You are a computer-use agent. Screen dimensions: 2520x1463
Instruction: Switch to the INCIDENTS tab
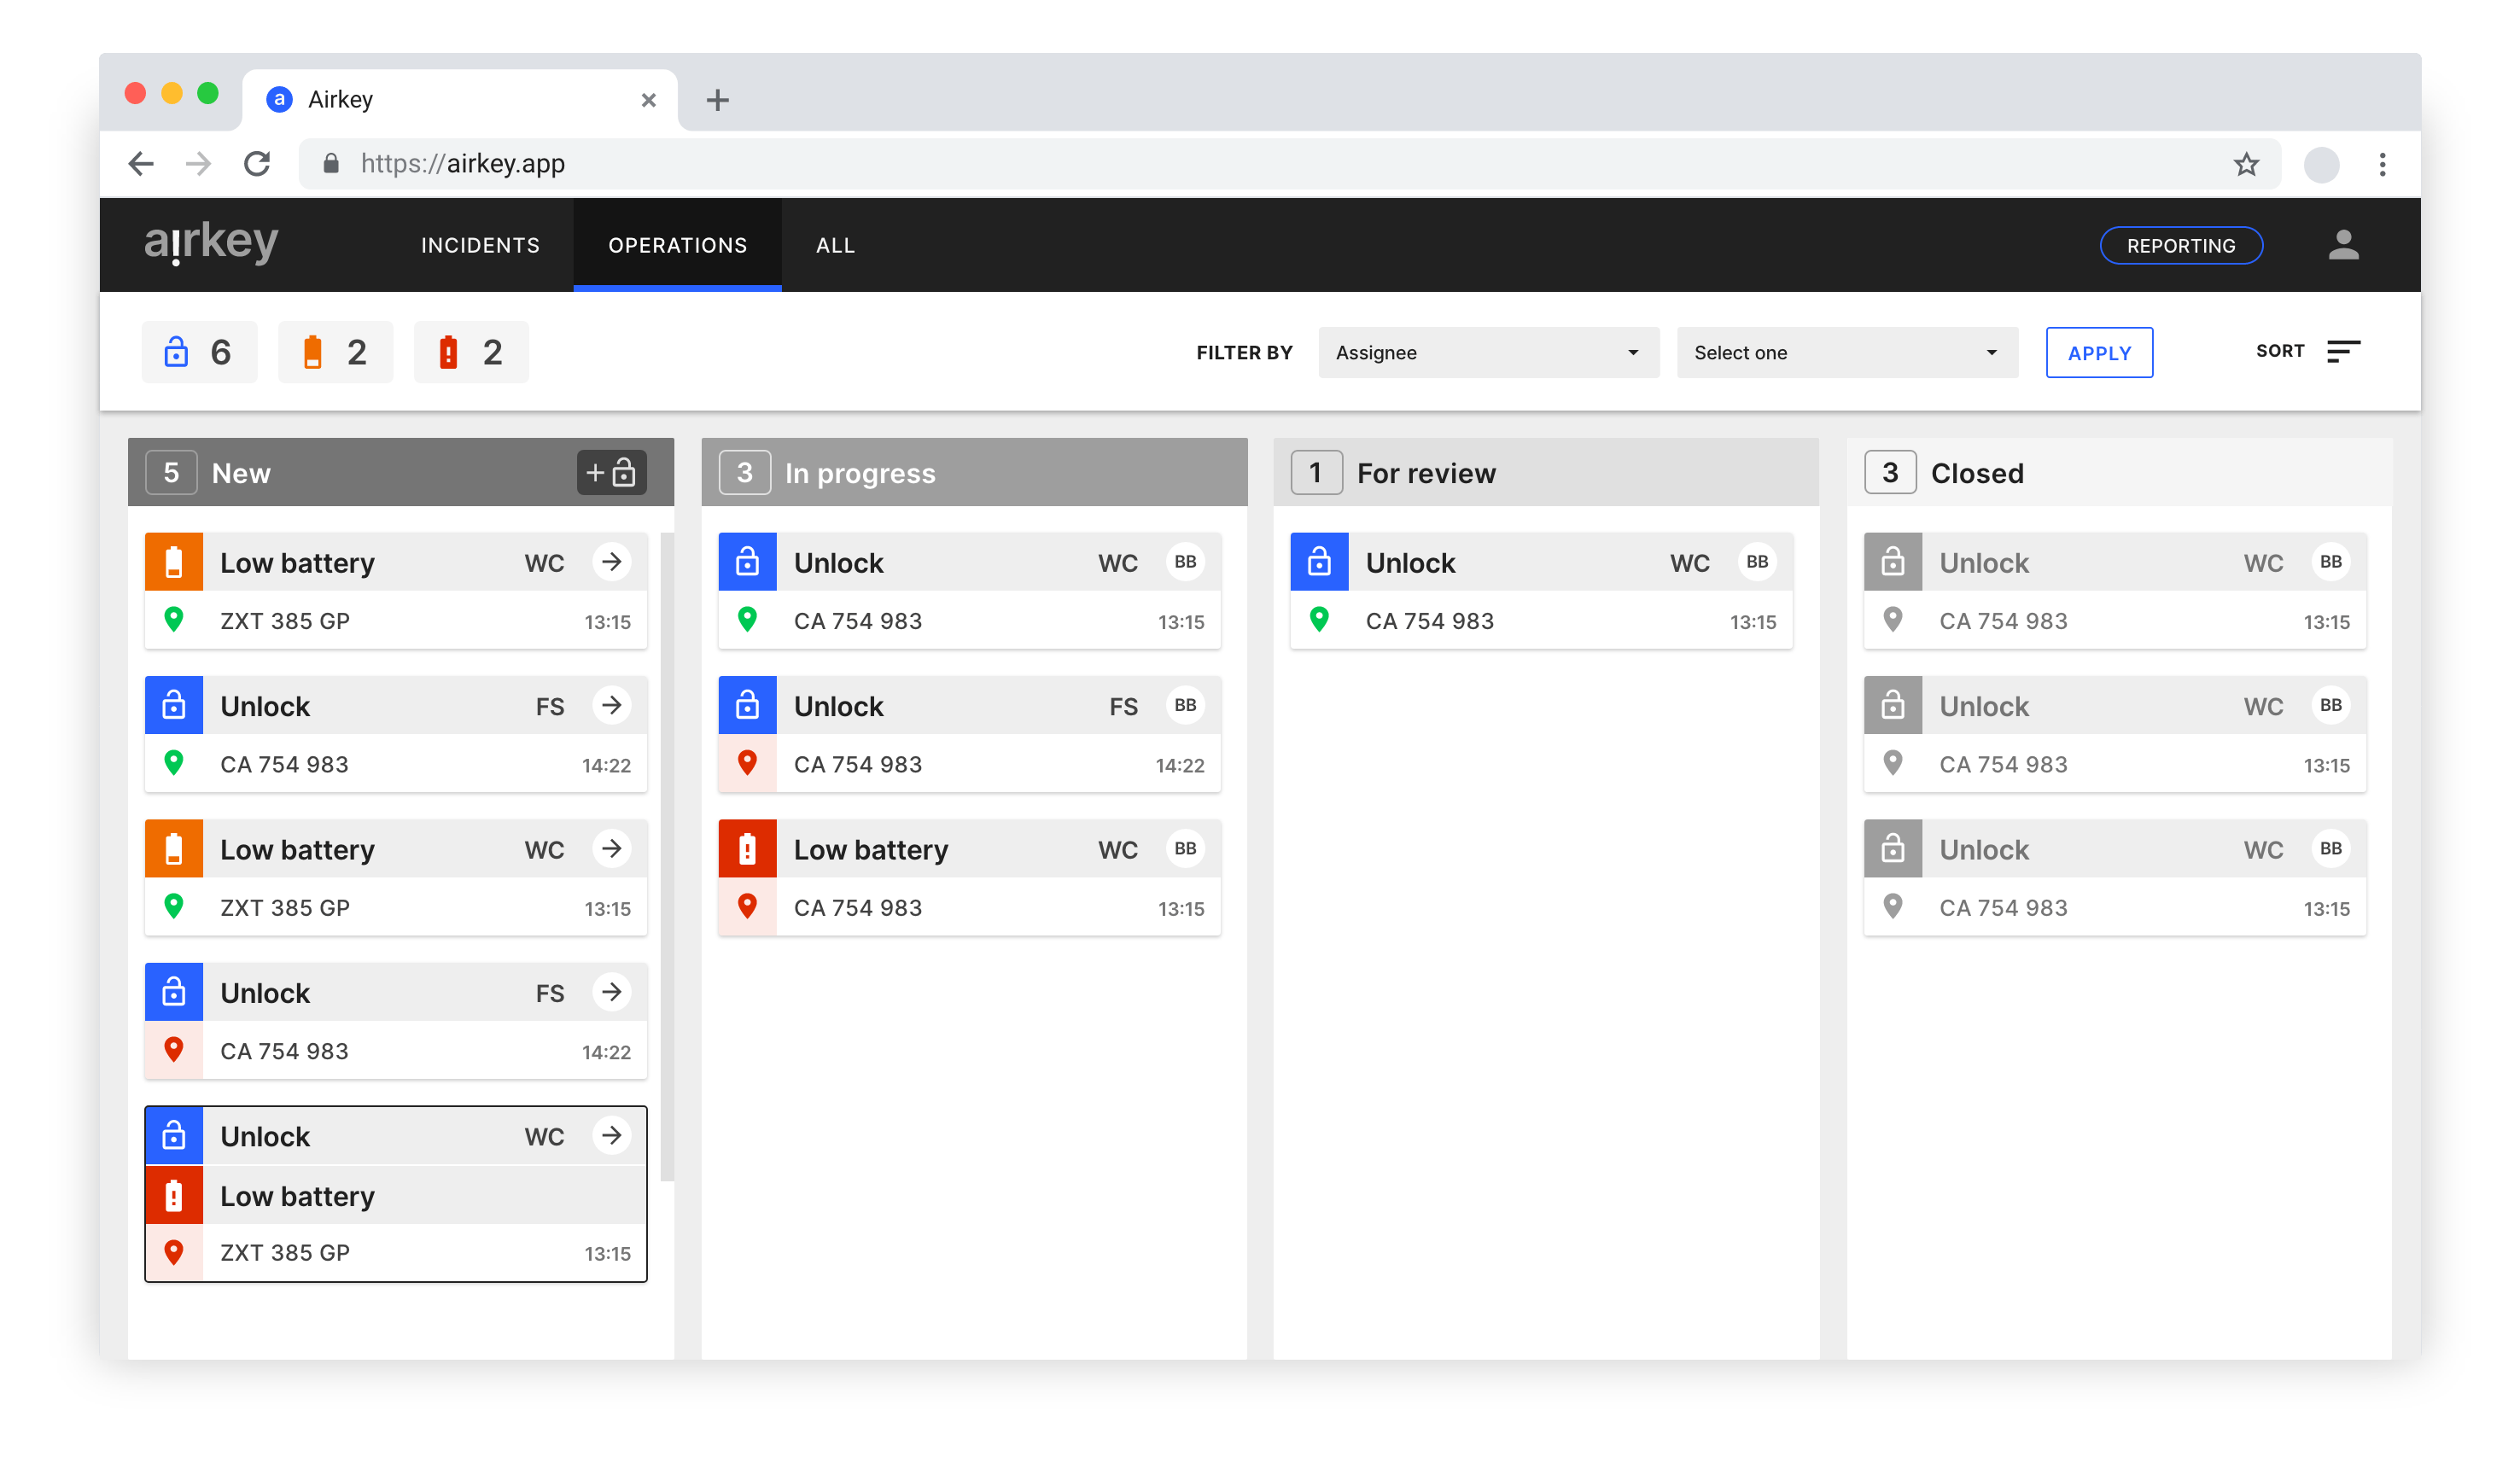(479, 246)
